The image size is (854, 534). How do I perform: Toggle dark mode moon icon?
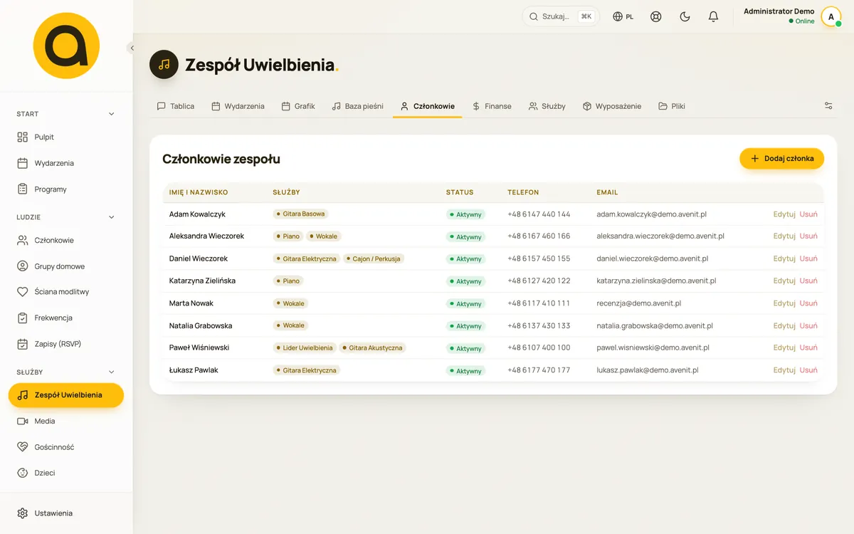click(x=685, y=16)
